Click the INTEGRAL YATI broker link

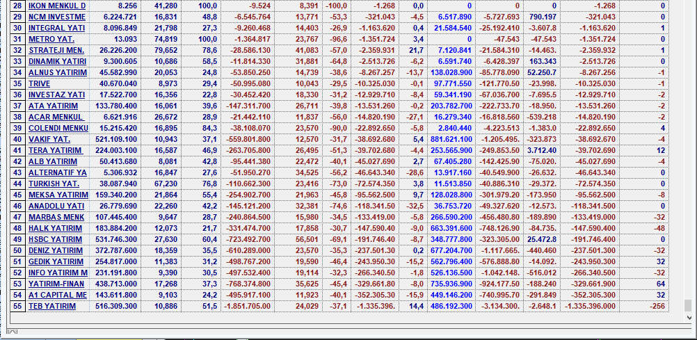click(56, 28)
